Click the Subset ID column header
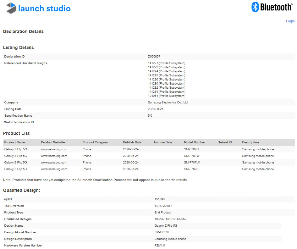 tap(225, 142)
